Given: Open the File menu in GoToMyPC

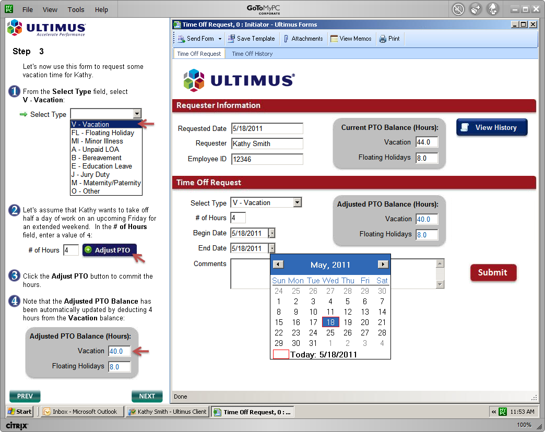Looking at the screenshot, I should tap(28, 10).
